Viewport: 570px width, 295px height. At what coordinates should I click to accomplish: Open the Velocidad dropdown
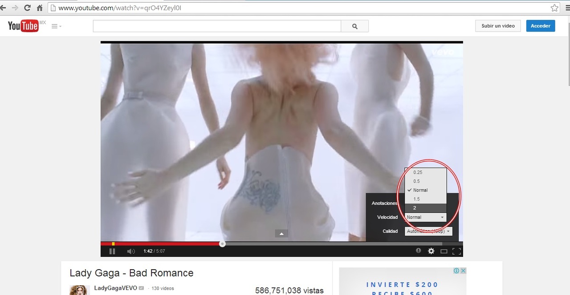[x=425, y=217]
